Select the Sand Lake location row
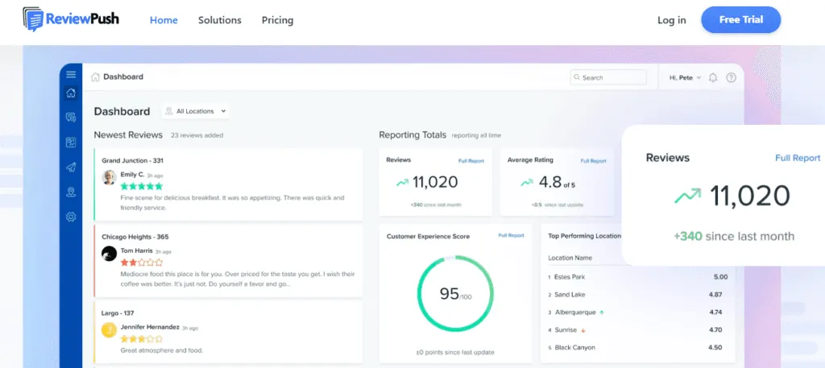825x368 pixels. pos(638,295)
